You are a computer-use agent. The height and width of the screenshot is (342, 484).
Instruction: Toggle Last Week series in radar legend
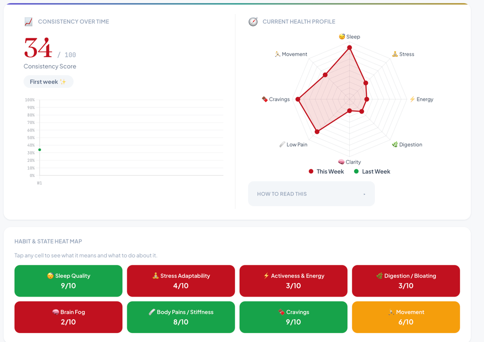[x=372, y=171]
